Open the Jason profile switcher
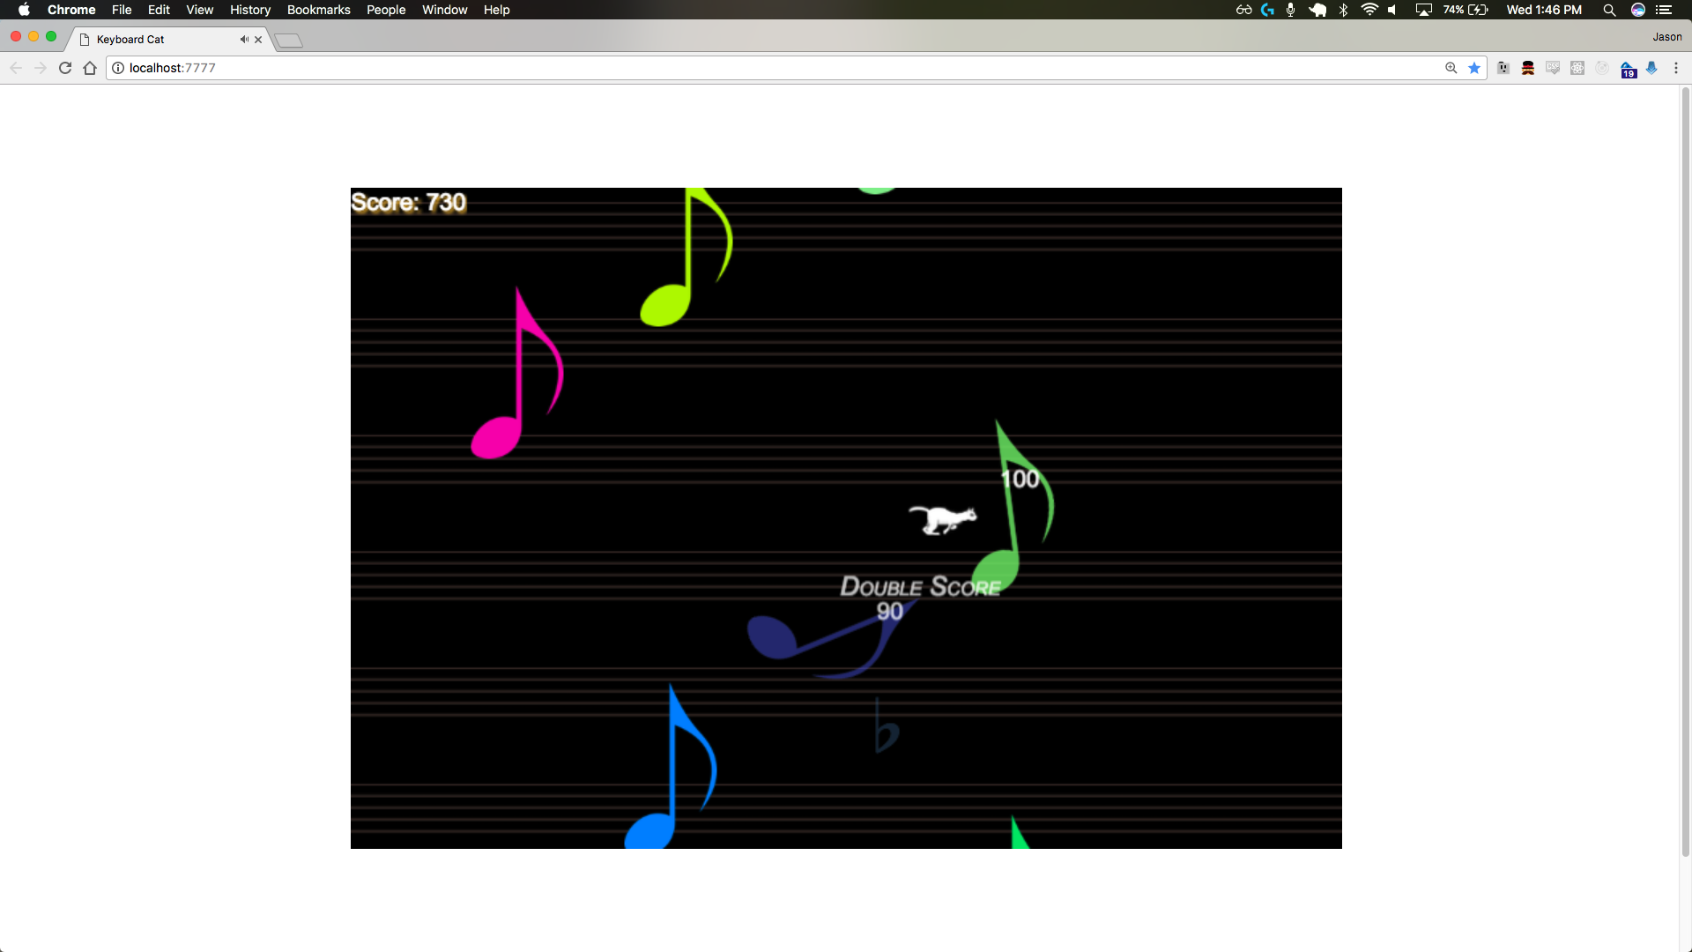Image resolution: width=1692 pixels, height=952 pixels. 1666,37
